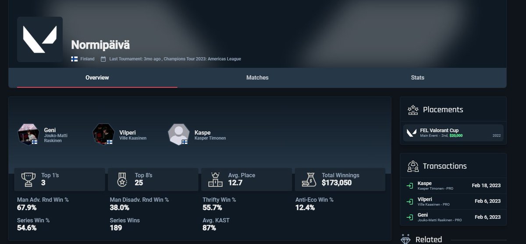Image resolution: width=526 pixels, height=244 pixels.
Task: Click the $20,000 prize amount
Action: click(x=456, y=136)
